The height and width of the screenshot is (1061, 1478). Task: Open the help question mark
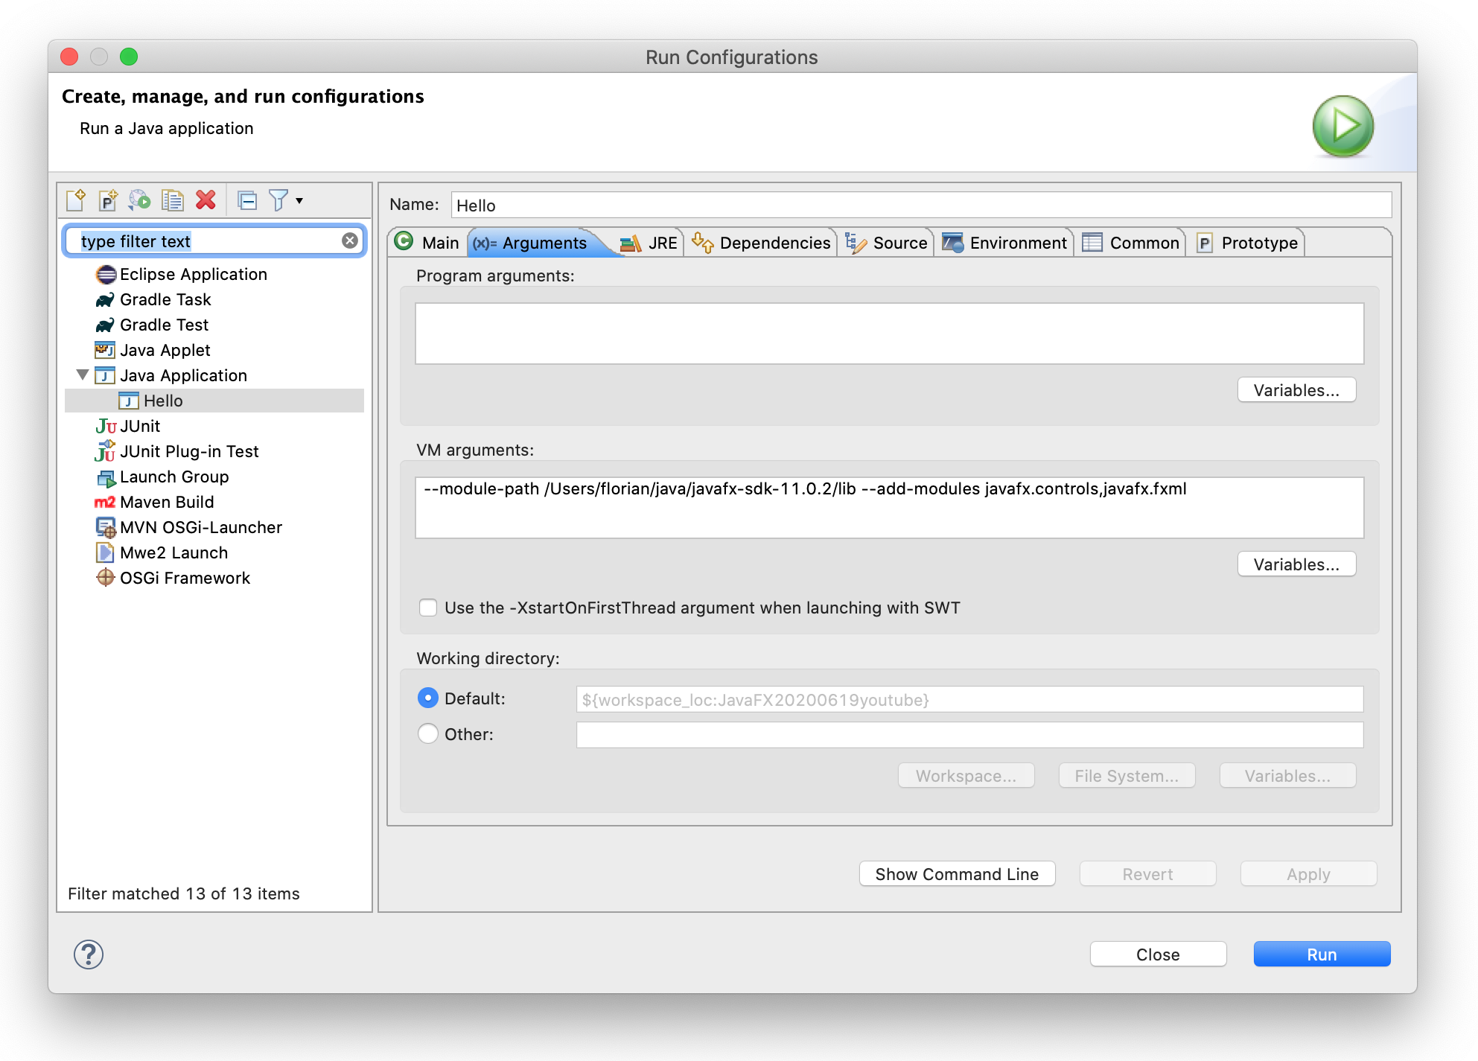point(88,954)
